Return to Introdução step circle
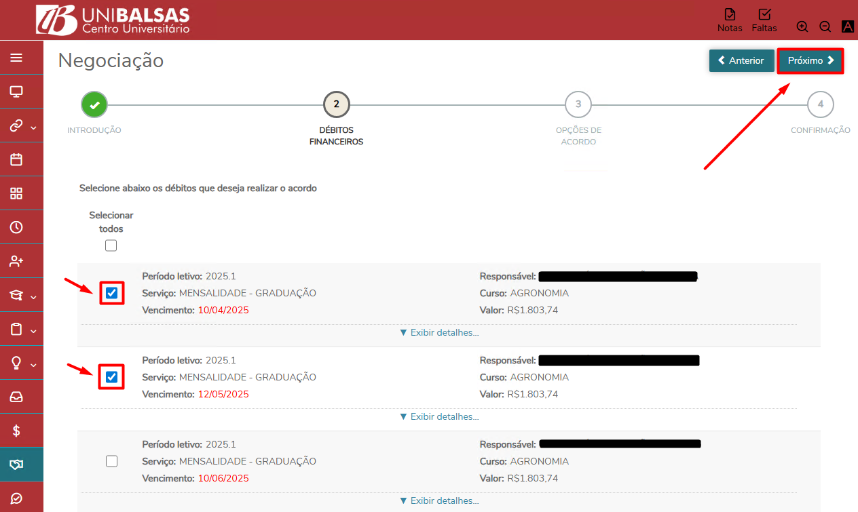858x512 pixels. (94, 104)
